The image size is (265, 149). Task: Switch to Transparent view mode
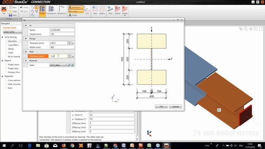pyautogui.click(x=51, y=10)
